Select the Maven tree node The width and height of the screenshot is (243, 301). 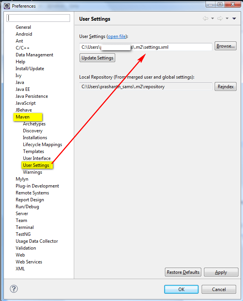pyautogui.click(x=23, y=117)
